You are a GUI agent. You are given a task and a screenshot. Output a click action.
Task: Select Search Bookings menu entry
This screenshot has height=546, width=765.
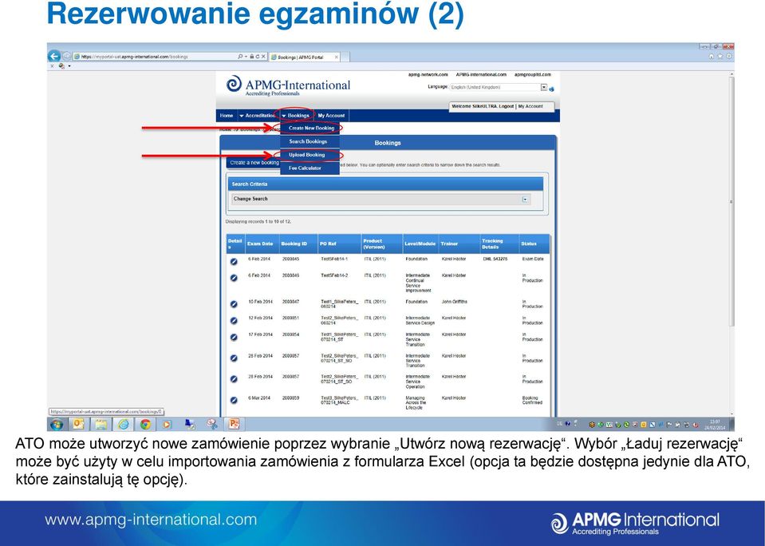308,141
